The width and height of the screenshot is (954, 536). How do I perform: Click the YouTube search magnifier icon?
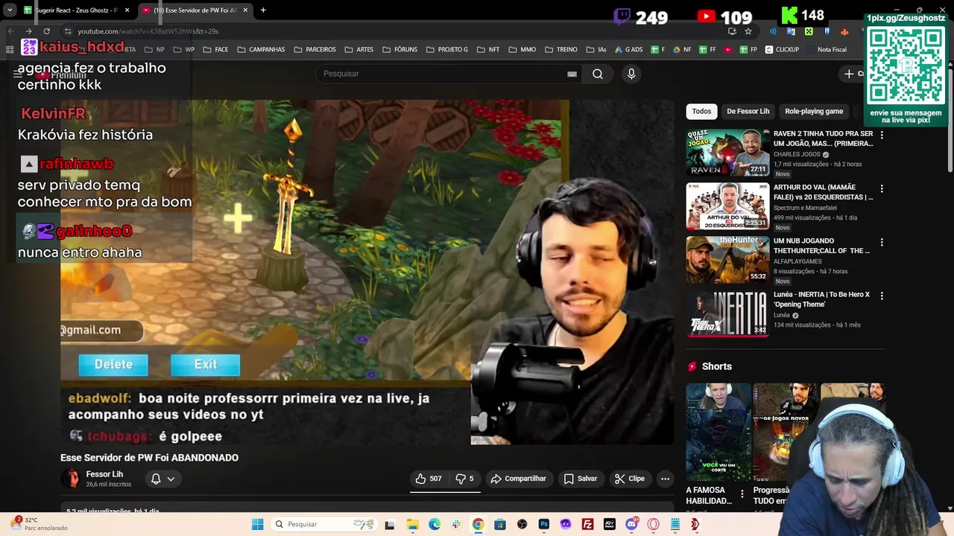tap(598, 74)
